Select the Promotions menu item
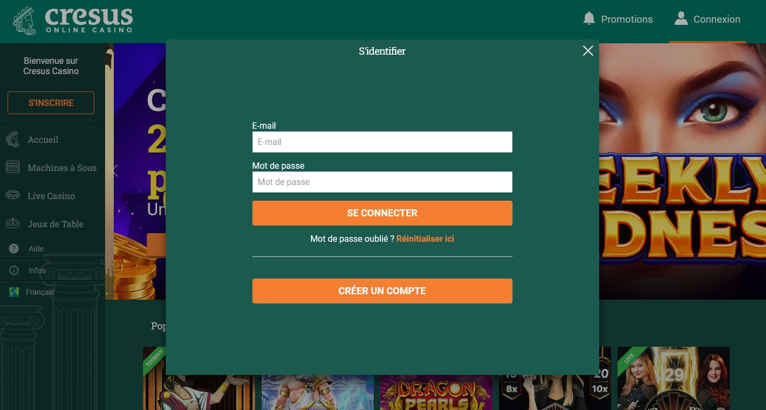 627,19
